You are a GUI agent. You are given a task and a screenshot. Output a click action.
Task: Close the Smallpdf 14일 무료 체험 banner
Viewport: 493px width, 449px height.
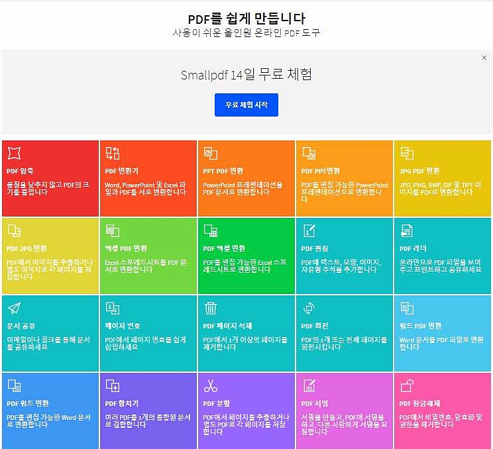tap(484, 58)
